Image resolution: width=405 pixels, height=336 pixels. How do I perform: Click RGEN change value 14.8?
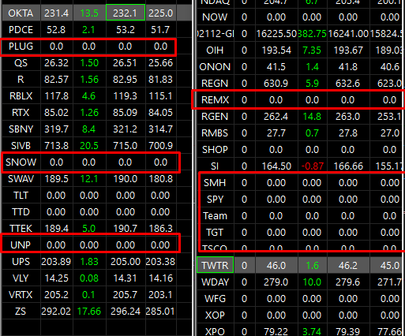click(x=312, y=117)
